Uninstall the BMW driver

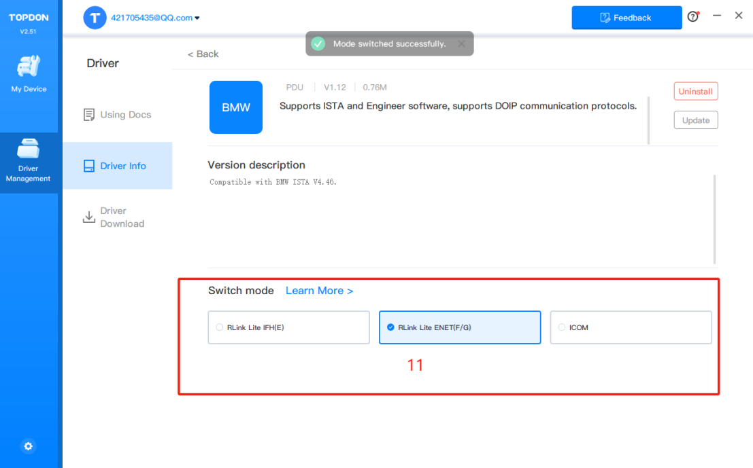(696, 92)
